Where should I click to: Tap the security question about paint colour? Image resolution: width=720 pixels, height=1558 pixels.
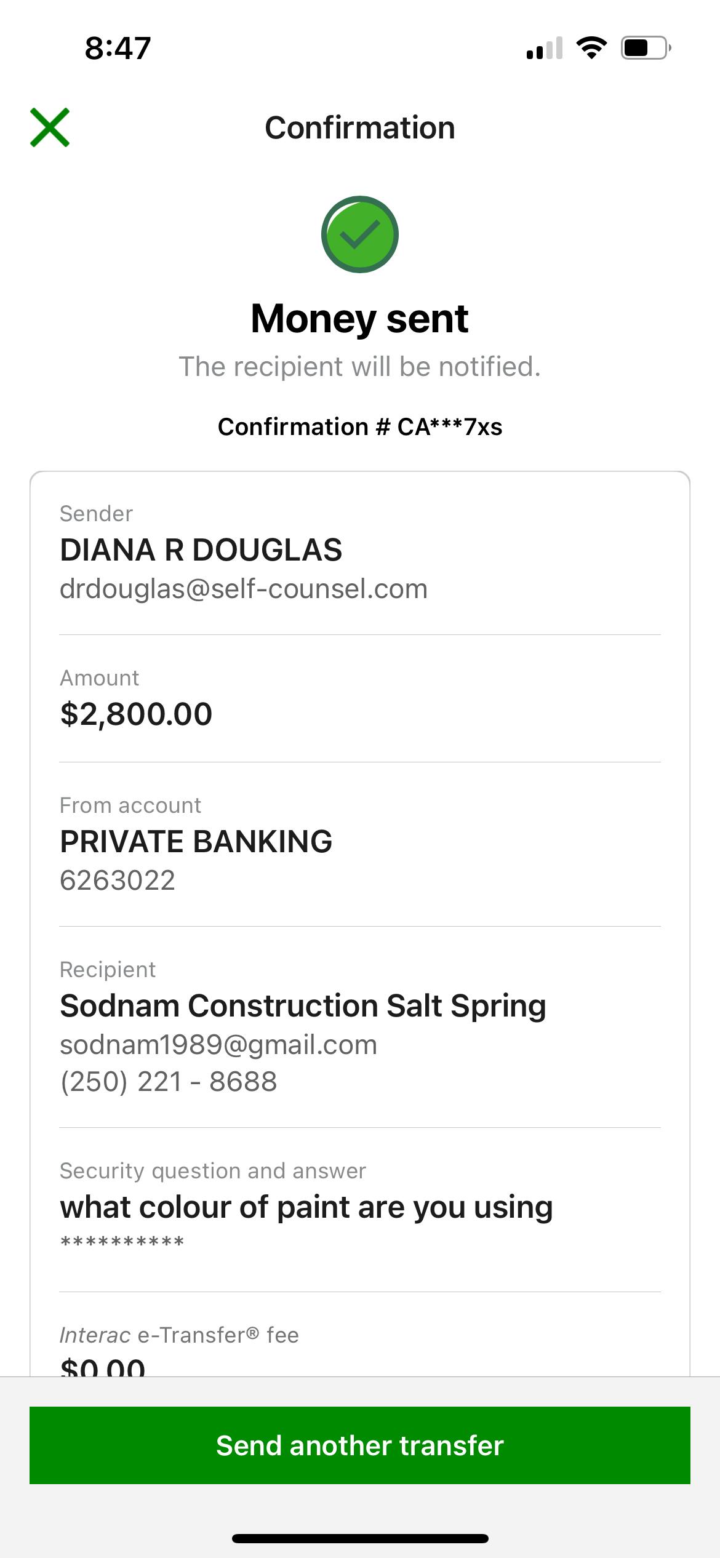point(306,1207)
